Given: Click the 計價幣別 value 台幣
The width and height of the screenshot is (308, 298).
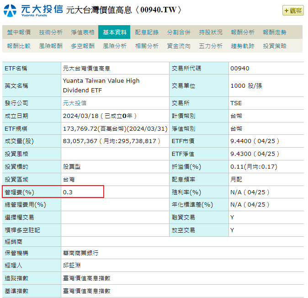Looking at the screenshot, I should [236, 116].
